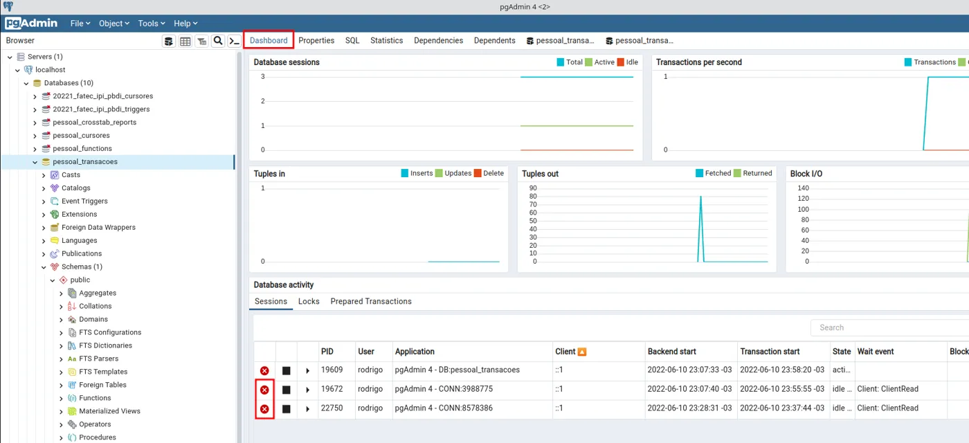
Task: Collapse the Servers (1) node
Action: pos(9,57)
